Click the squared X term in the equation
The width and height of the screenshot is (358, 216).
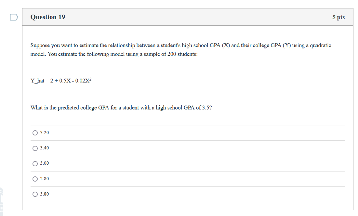(87, 80)
